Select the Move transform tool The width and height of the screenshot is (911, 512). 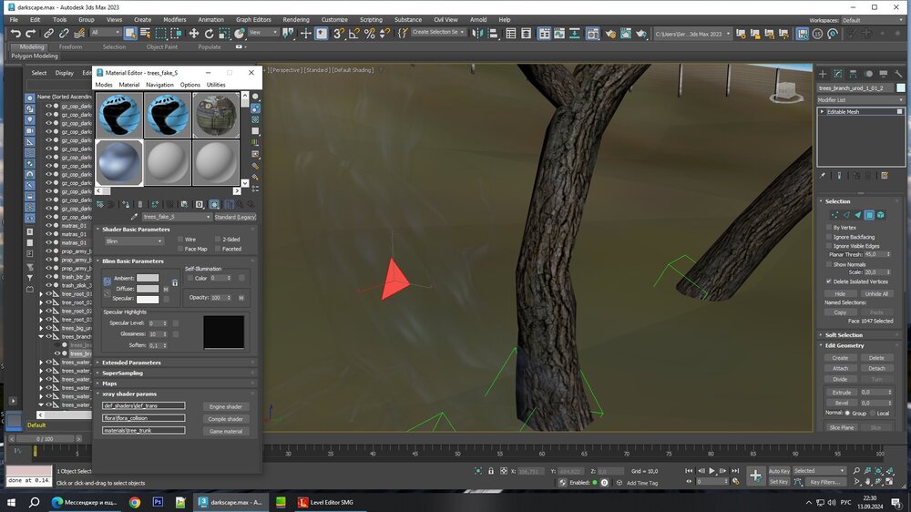tap(193, 33)
